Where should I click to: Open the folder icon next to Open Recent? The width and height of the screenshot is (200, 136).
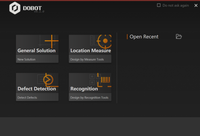tap(179, 37)
